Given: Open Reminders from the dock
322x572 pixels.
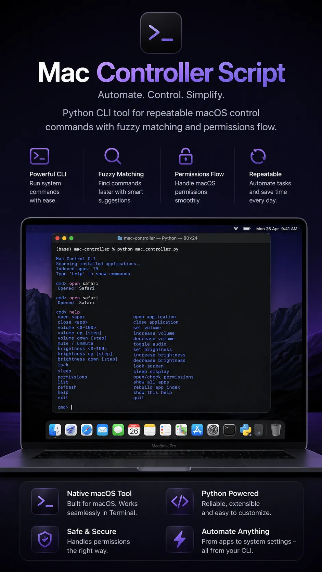Looking at the screenshot, I should click(x=165, y=430).
